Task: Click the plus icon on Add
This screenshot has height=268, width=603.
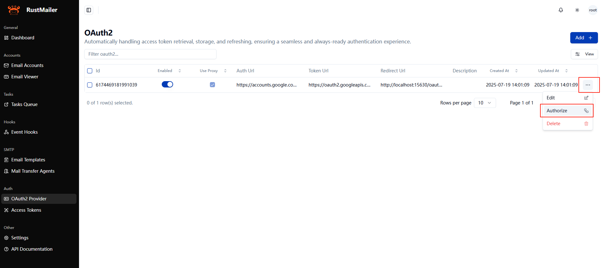Action: 590,38
